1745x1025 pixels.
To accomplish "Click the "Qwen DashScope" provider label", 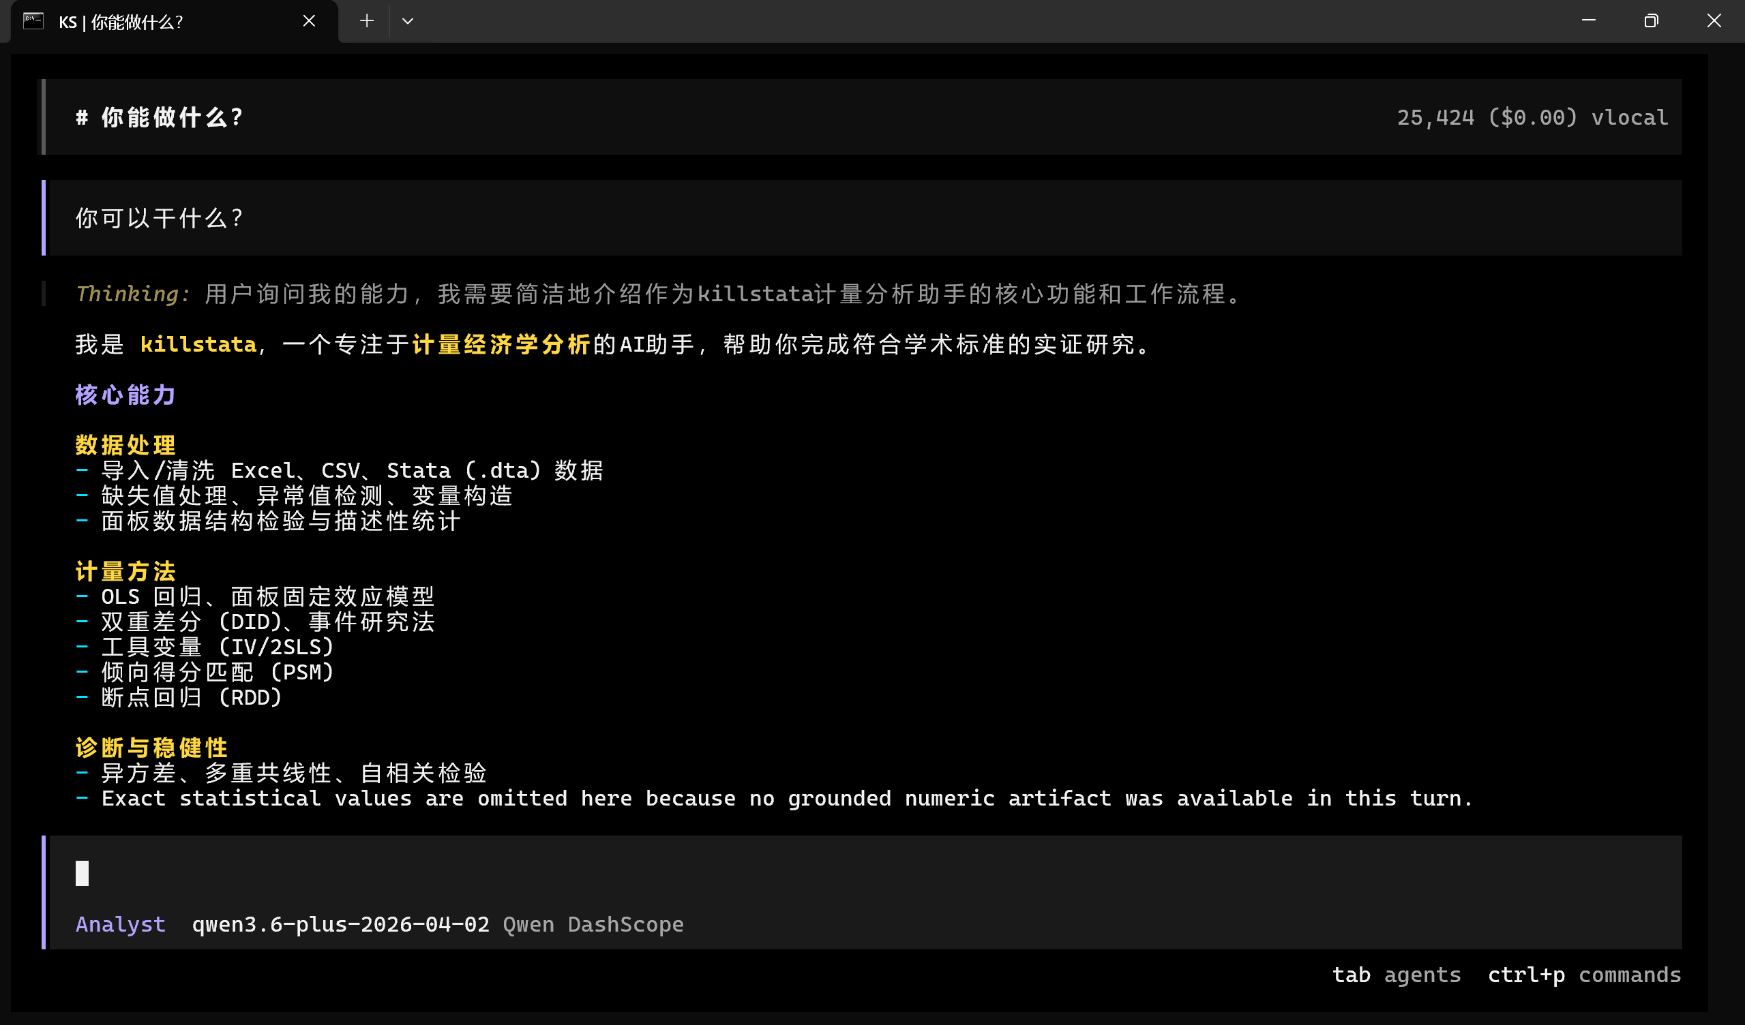I will pyautogui.click(x=593, y=924).
